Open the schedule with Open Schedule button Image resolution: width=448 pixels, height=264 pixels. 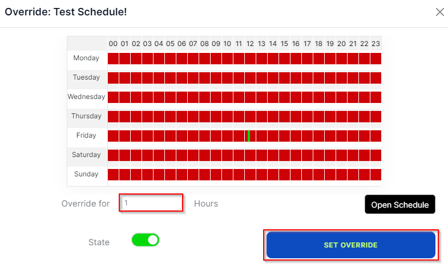399,204
